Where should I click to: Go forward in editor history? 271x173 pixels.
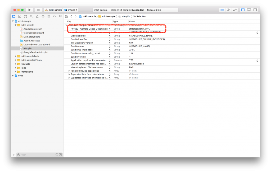coord(76,16)
